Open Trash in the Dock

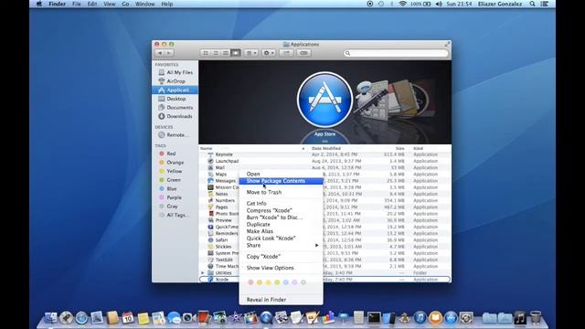536,317
